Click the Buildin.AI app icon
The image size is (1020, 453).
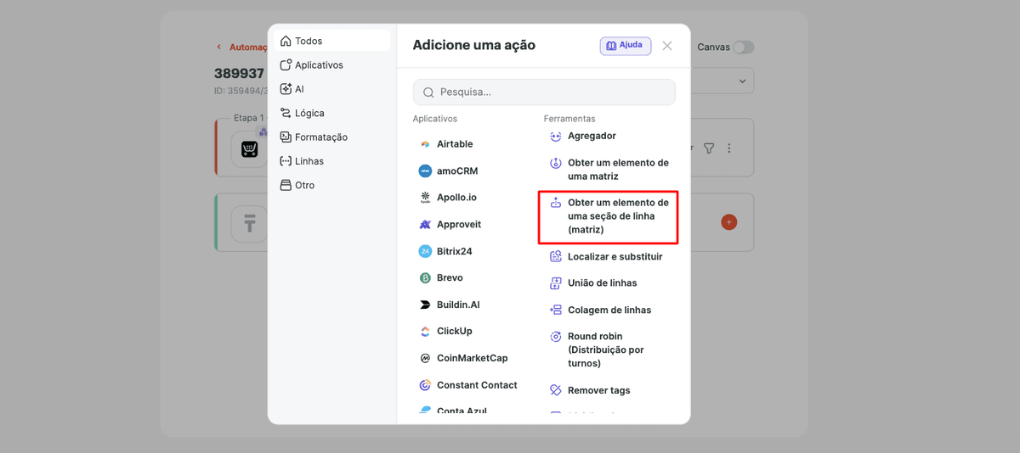425,305
